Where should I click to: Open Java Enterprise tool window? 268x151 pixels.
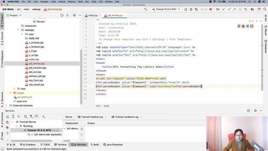pos(113,145)
